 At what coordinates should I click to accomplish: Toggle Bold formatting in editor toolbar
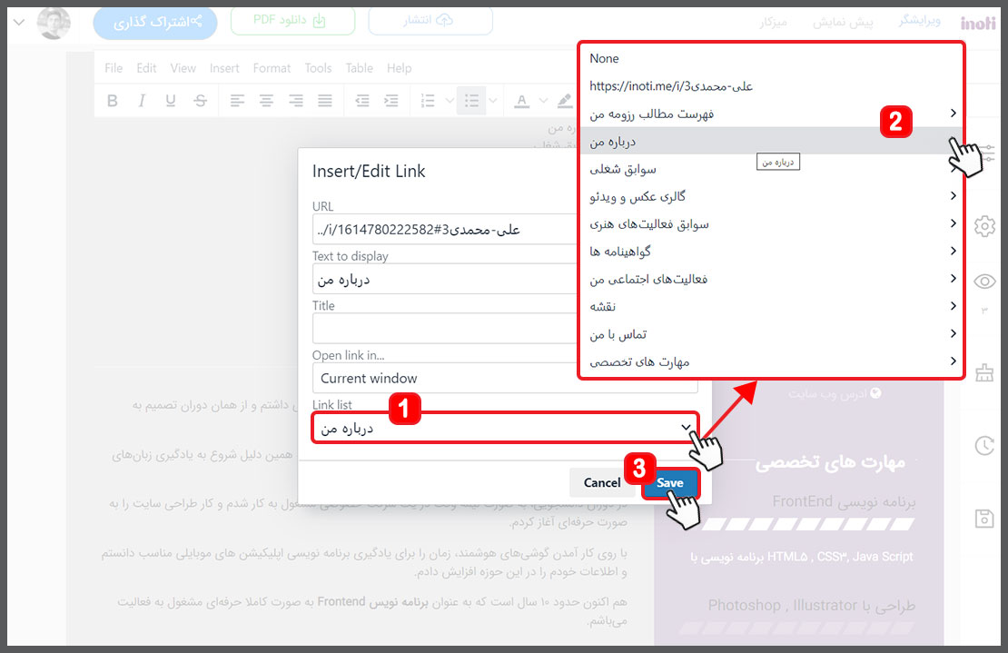[x=113, y=100]
